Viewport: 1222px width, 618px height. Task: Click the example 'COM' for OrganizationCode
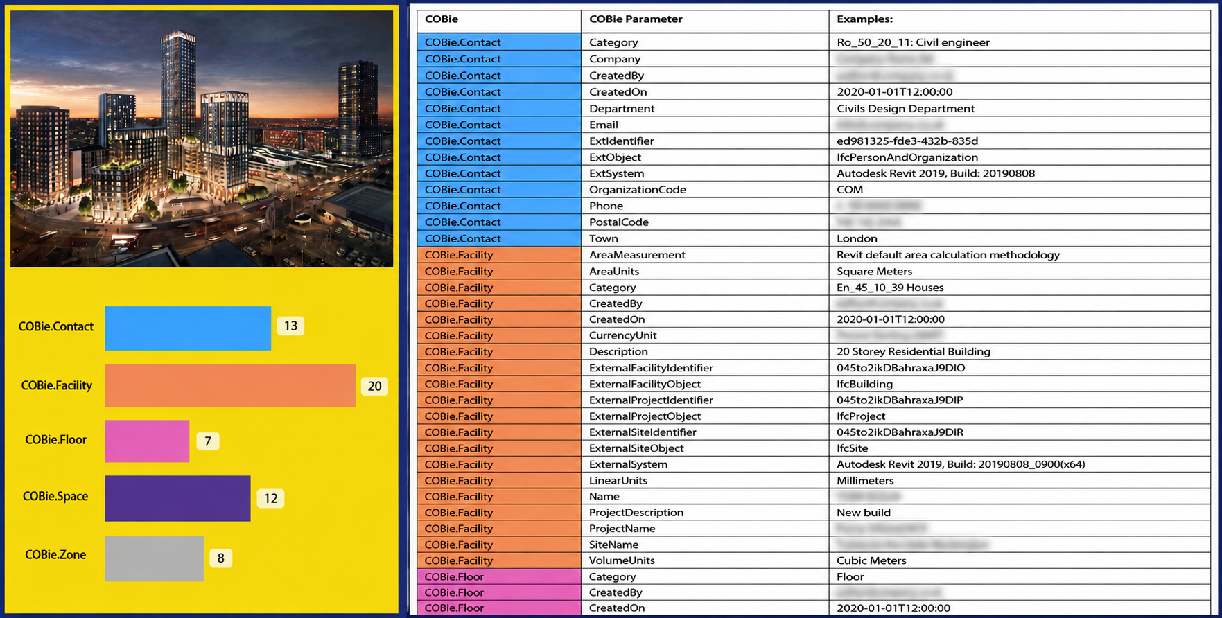pos(850,189)
